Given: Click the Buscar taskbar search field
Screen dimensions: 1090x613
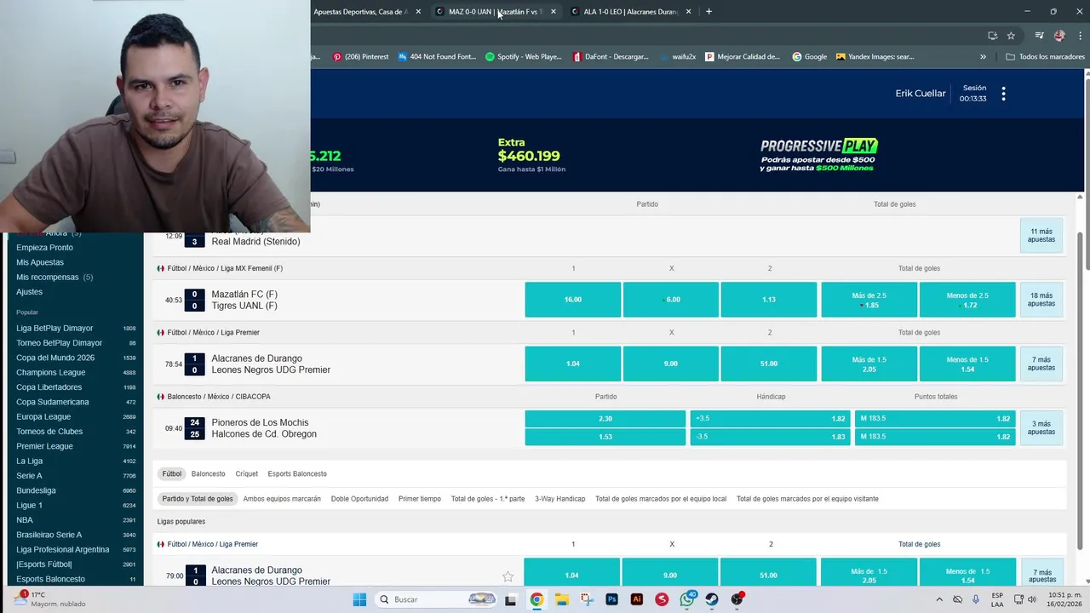Looking at the screenshot, I should pos(436,599).
